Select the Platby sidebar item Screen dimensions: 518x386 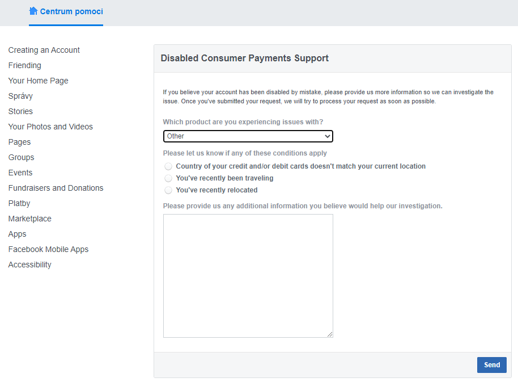coord(19,203)
